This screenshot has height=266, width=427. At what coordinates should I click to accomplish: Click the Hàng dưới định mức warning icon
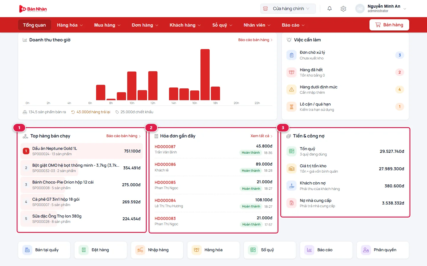291,89
